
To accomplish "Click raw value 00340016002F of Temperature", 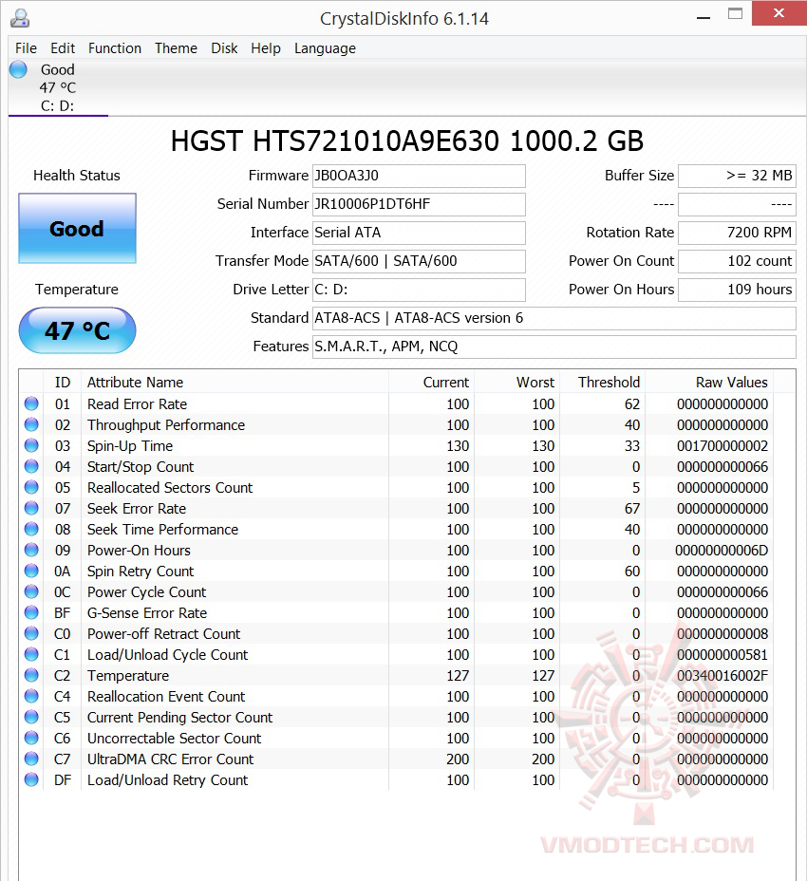I will pos(723,675).
